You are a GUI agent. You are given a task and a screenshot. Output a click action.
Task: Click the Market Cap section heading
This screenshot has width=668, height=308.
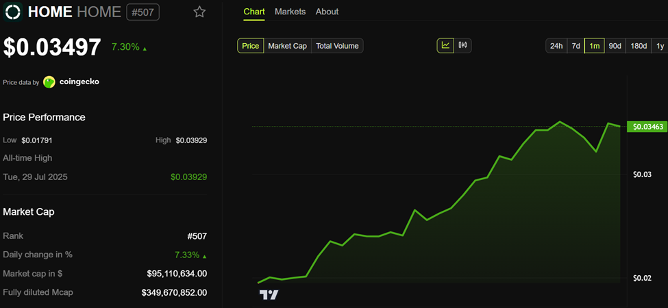pos(29,211)
